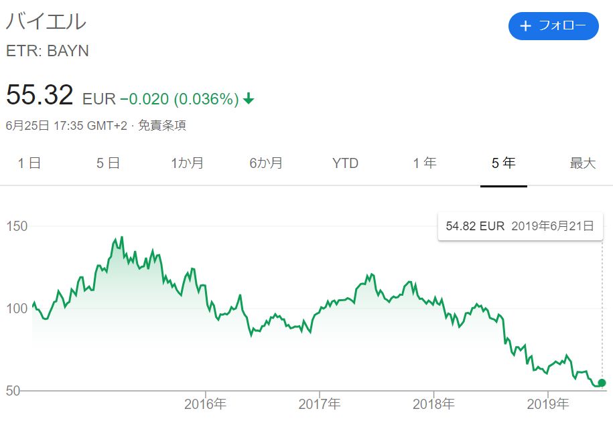Switch to the 最大 range tab
The image size is (613, 423).
pos(582,163)
